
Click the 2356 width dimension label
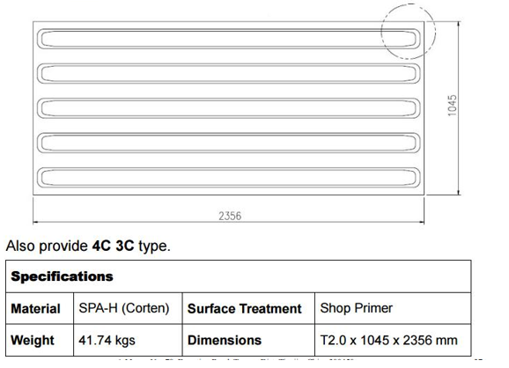tap(230, 216)
